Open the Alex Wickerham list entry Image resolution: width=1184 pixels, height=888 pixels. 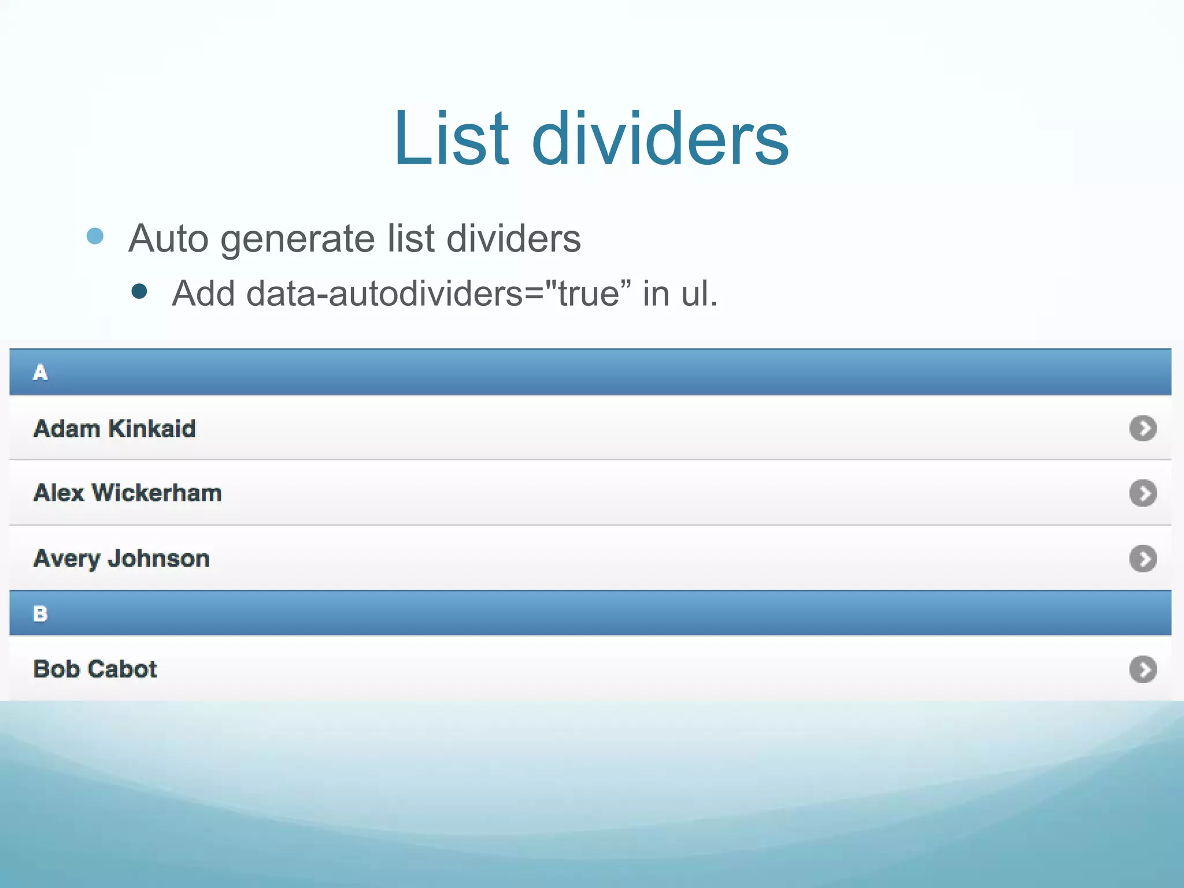tap(590, 493)
